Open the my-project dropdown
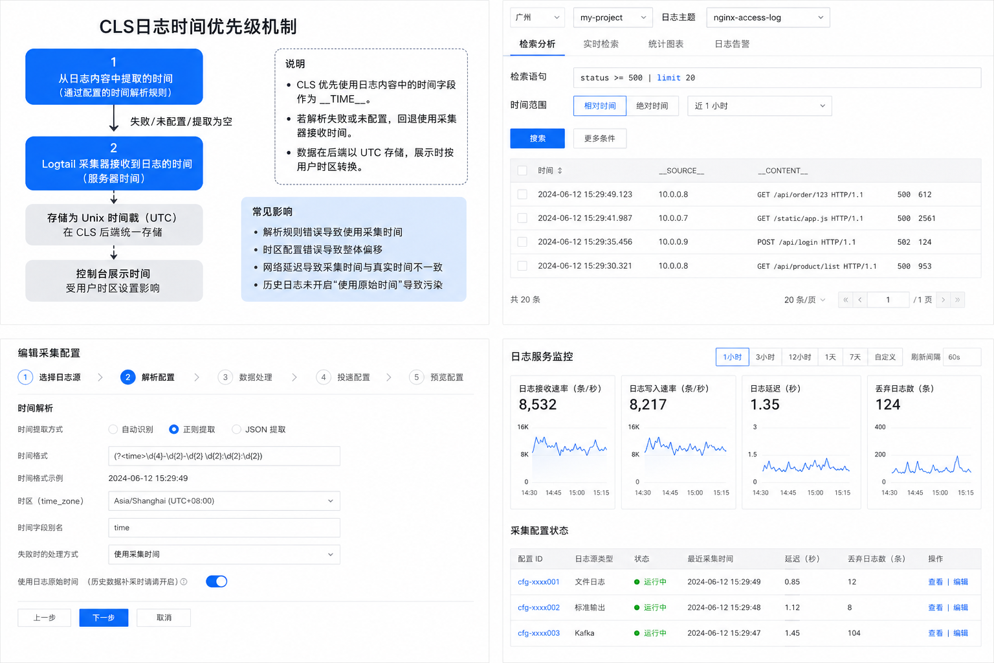This screenshot has height=663, width=994. (613, 17)
